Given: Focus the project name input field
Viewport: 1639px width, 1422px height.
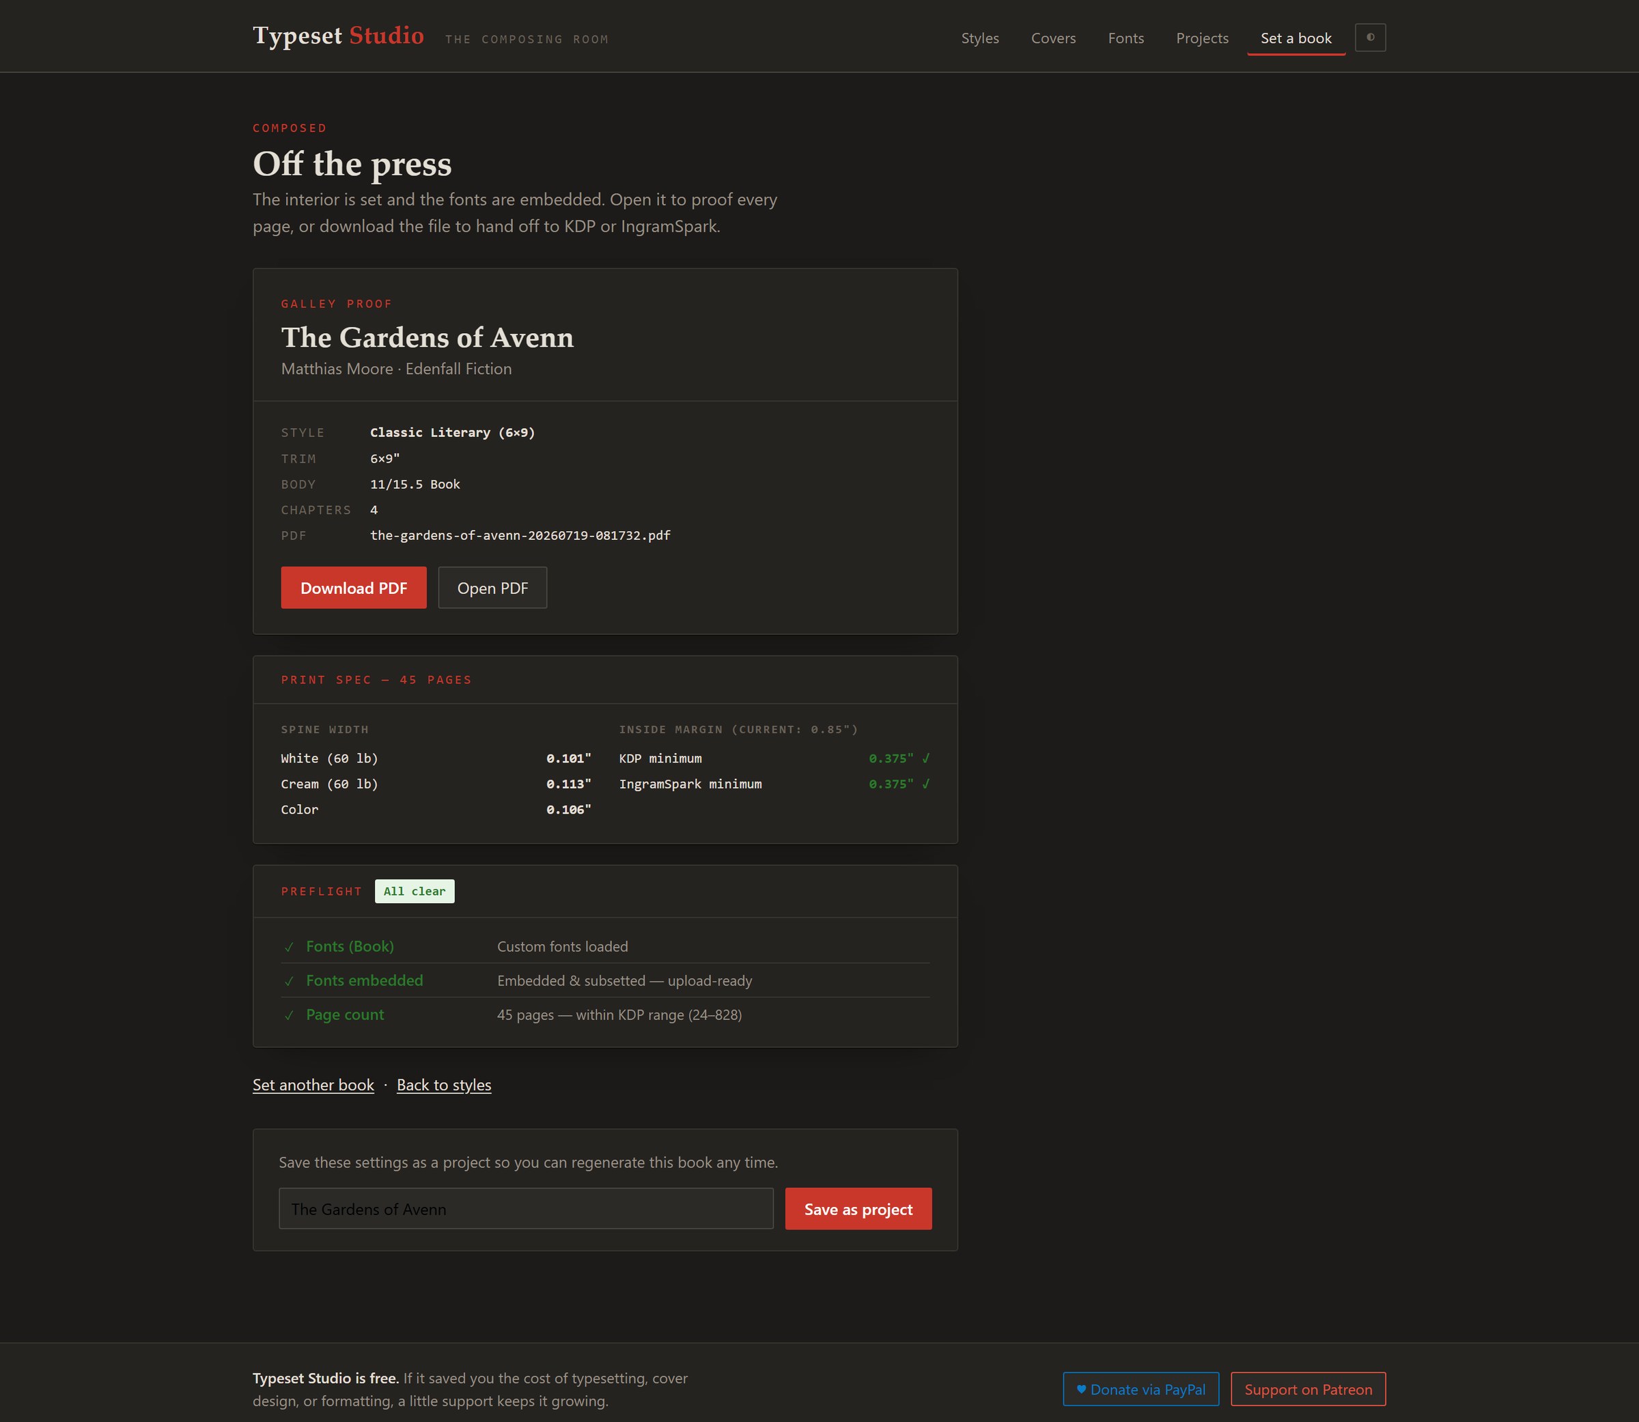Looking at the screenshot, I should click(525, 1208).
